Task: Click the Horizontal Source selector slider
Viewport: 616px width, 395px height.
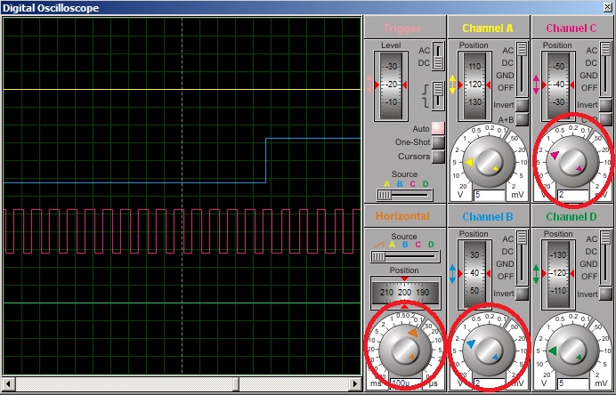Action: pos(405,256)
